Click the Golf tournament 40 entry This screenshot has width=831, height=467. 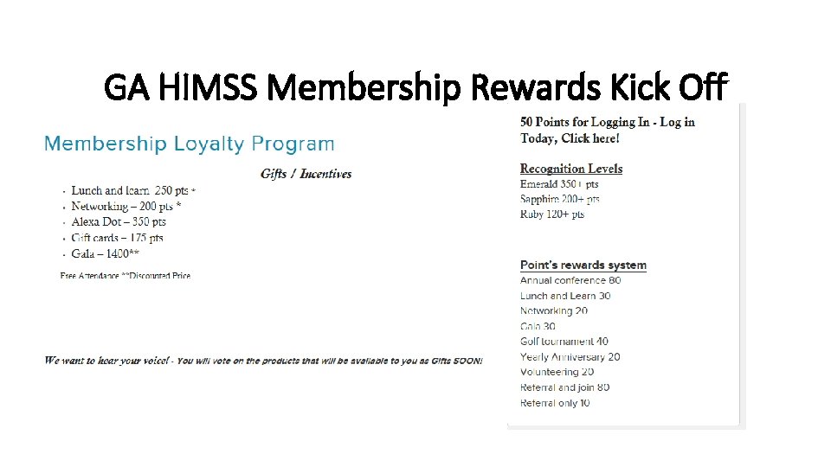coord(564,342)
